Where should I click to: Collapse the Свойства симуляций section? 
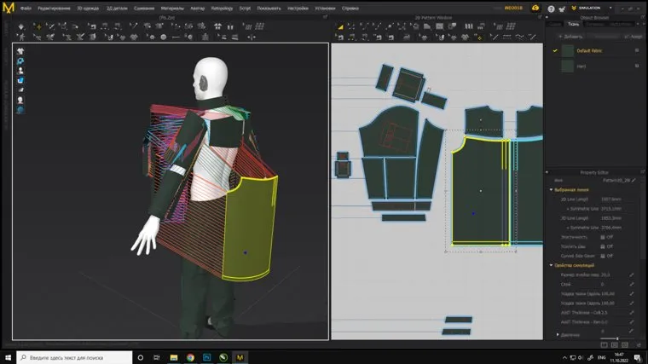(x=551, y=265)
